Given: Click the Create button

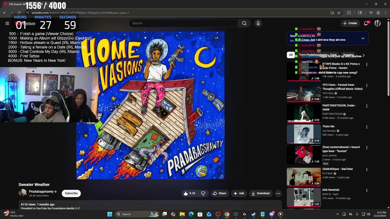Looking at the screenshot, I should click(x=350, y=23).
